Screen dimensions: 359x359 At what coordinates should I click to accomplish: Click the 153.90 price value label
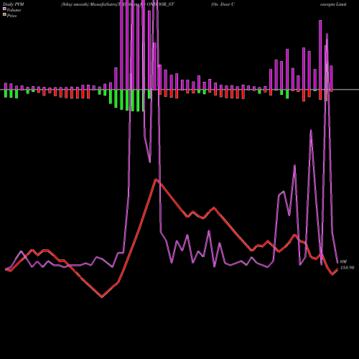[347, 268]
